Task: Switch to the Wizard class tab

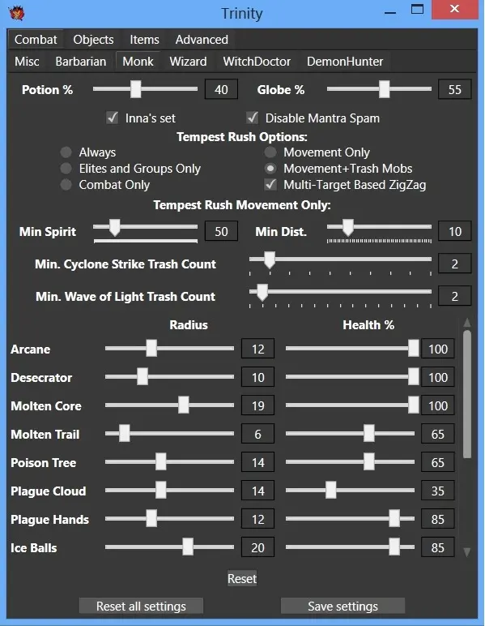Action: point(188,62)
